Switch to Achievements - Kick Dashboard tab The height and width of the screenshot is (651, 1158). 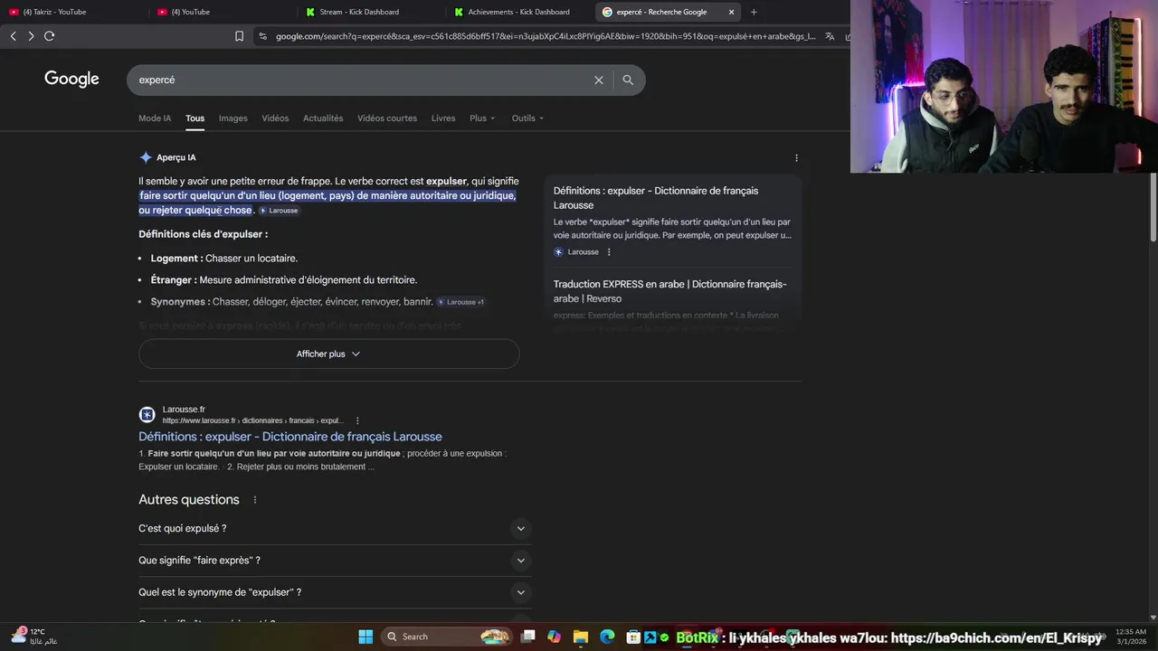[519, 12]
